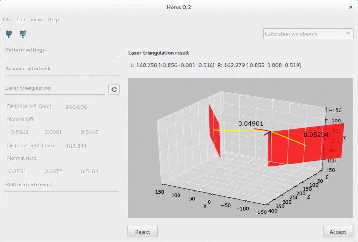Screen dimensions: 358x242
Task: Open the View menu
Action: coord(36,19)
